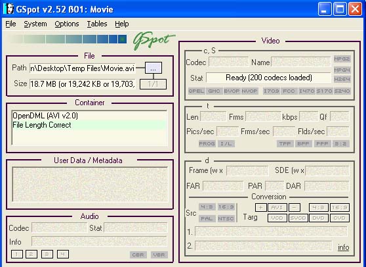Viewport: 366px width, 267px height.
Task: Click the 1/1 file counter button
Action: 153,84
